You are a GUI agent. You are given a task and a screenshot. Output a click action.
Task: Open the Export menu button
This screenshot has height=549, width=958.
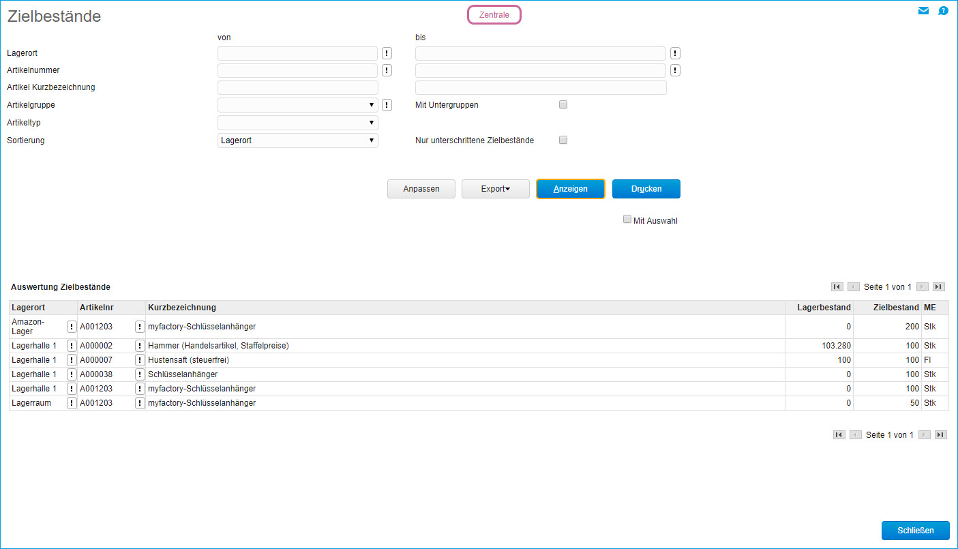pos(495,189)
